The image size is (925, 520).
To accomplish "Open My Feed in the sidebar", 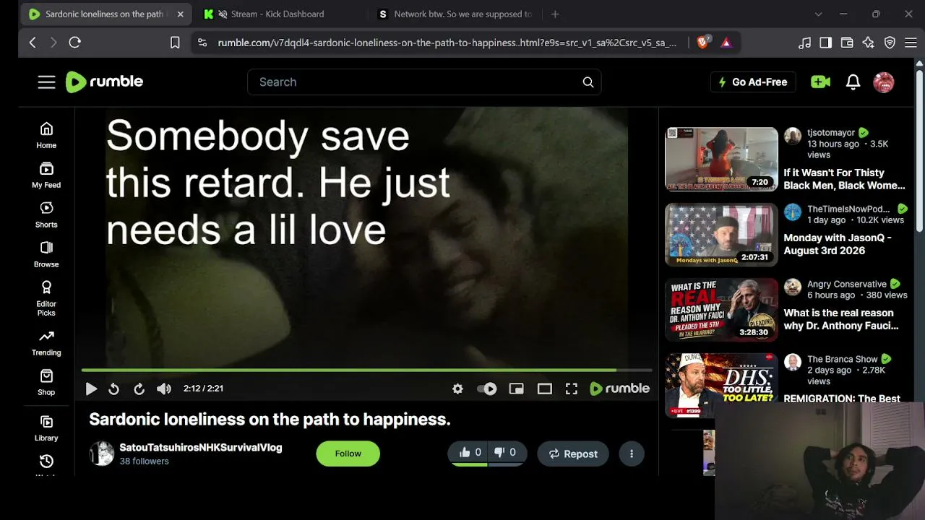I will tap(46, 175).
